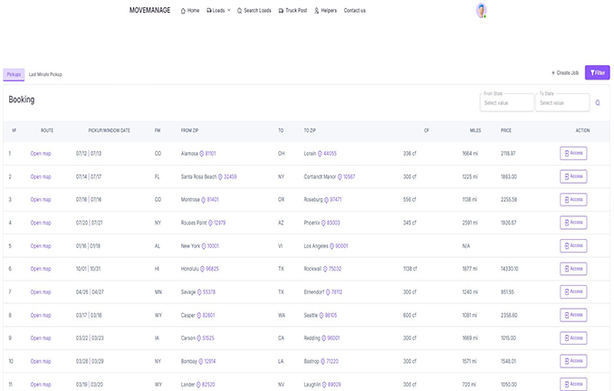The image size is (614, 391).
Task: Click the MOVEMANAGE logo text
Action: [152, 11]
